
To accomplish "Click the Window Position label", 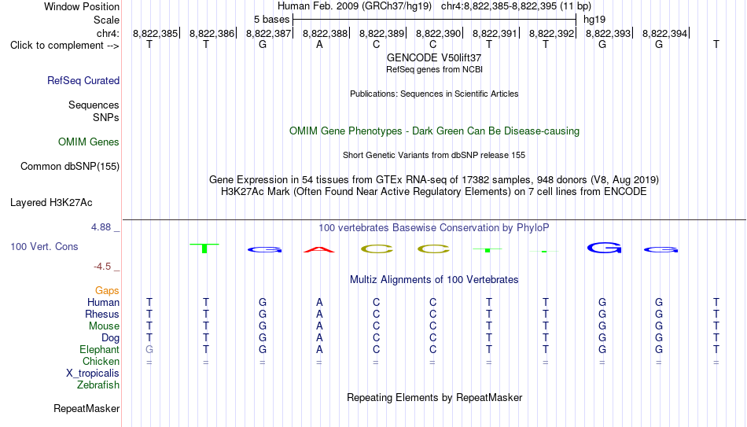I will [82, 6].
